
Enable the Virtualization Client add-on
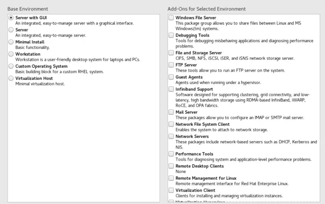(171, 190)
